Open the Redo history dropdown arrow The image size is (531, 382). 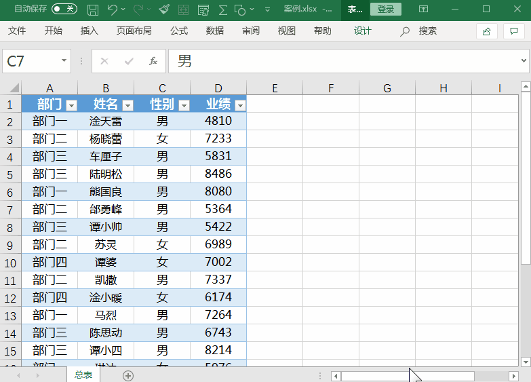[x=149, y=9]
